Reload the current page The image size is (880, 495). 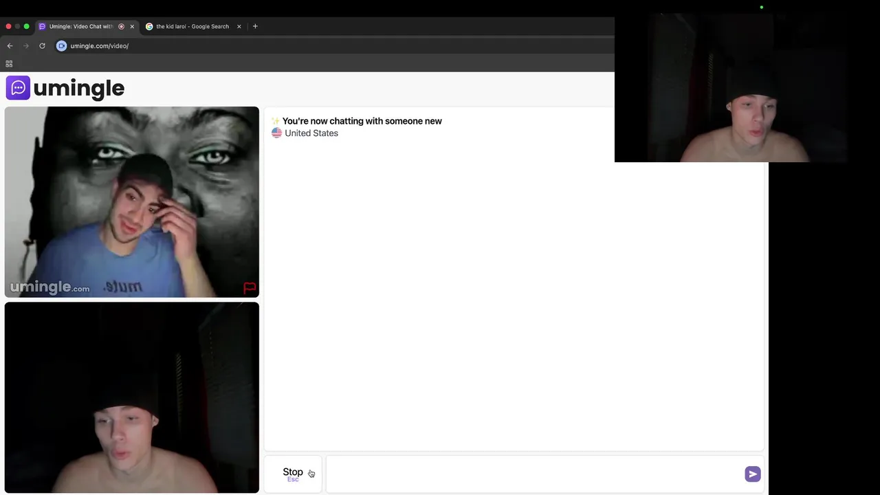point(42,46)
